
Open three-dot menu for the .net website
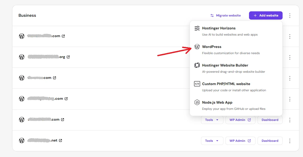290,141
